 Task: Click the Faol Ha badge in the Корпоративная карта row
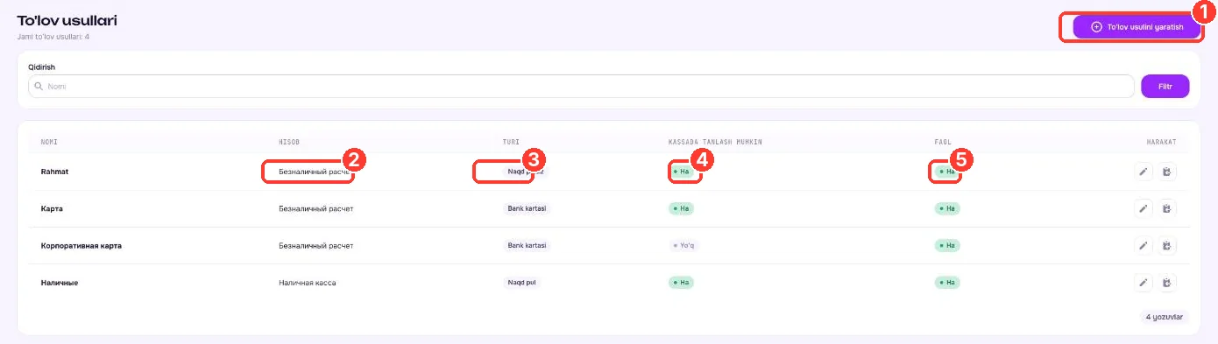947,245
